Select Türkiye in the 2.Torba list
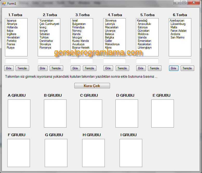This screenshot has width=202, height=173. (44, 37)
